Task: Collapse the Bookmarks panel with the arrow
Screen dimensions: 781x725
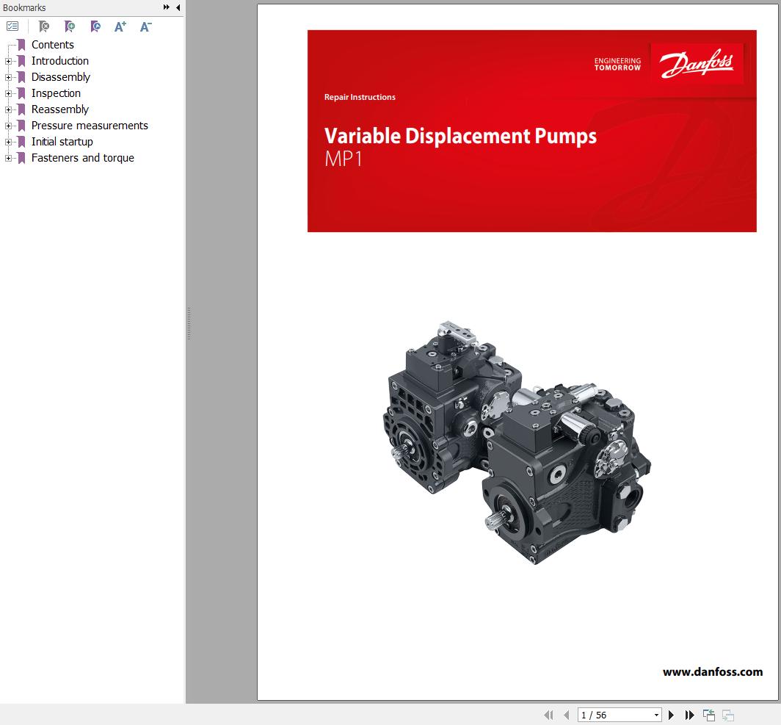Action: (x=178, y=7)
